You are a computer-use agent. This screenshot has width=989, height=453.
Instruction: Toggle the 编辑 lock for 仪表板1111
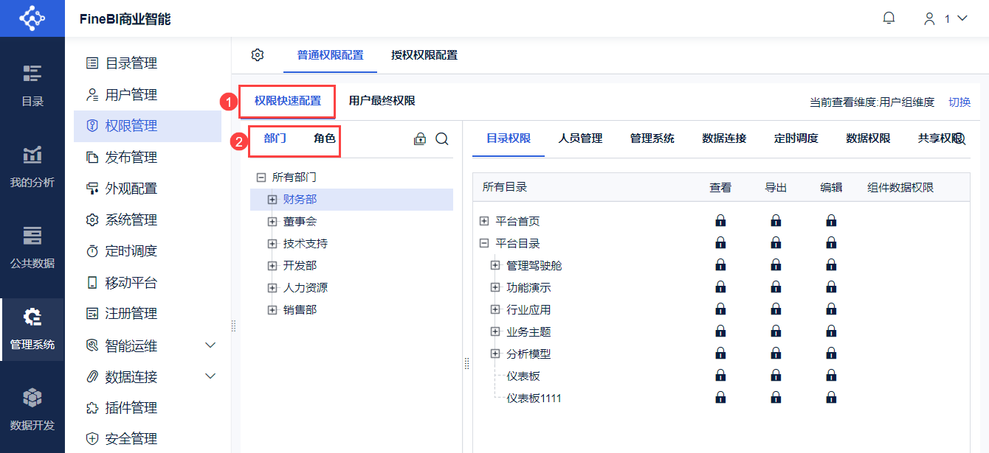pyautogui.click(x=831, y=398)
